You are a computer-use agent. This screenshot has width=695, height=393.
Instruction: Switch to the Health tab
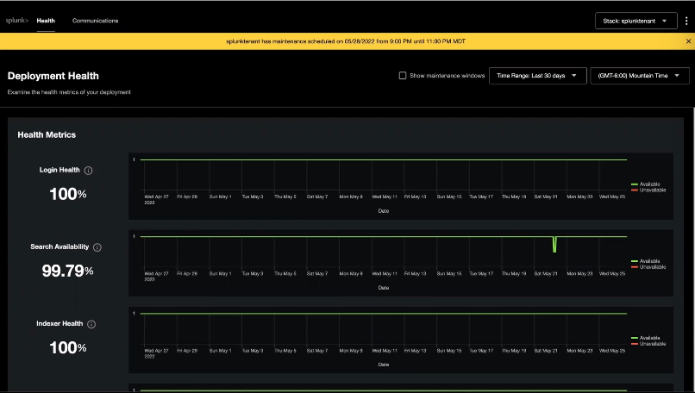46,21
